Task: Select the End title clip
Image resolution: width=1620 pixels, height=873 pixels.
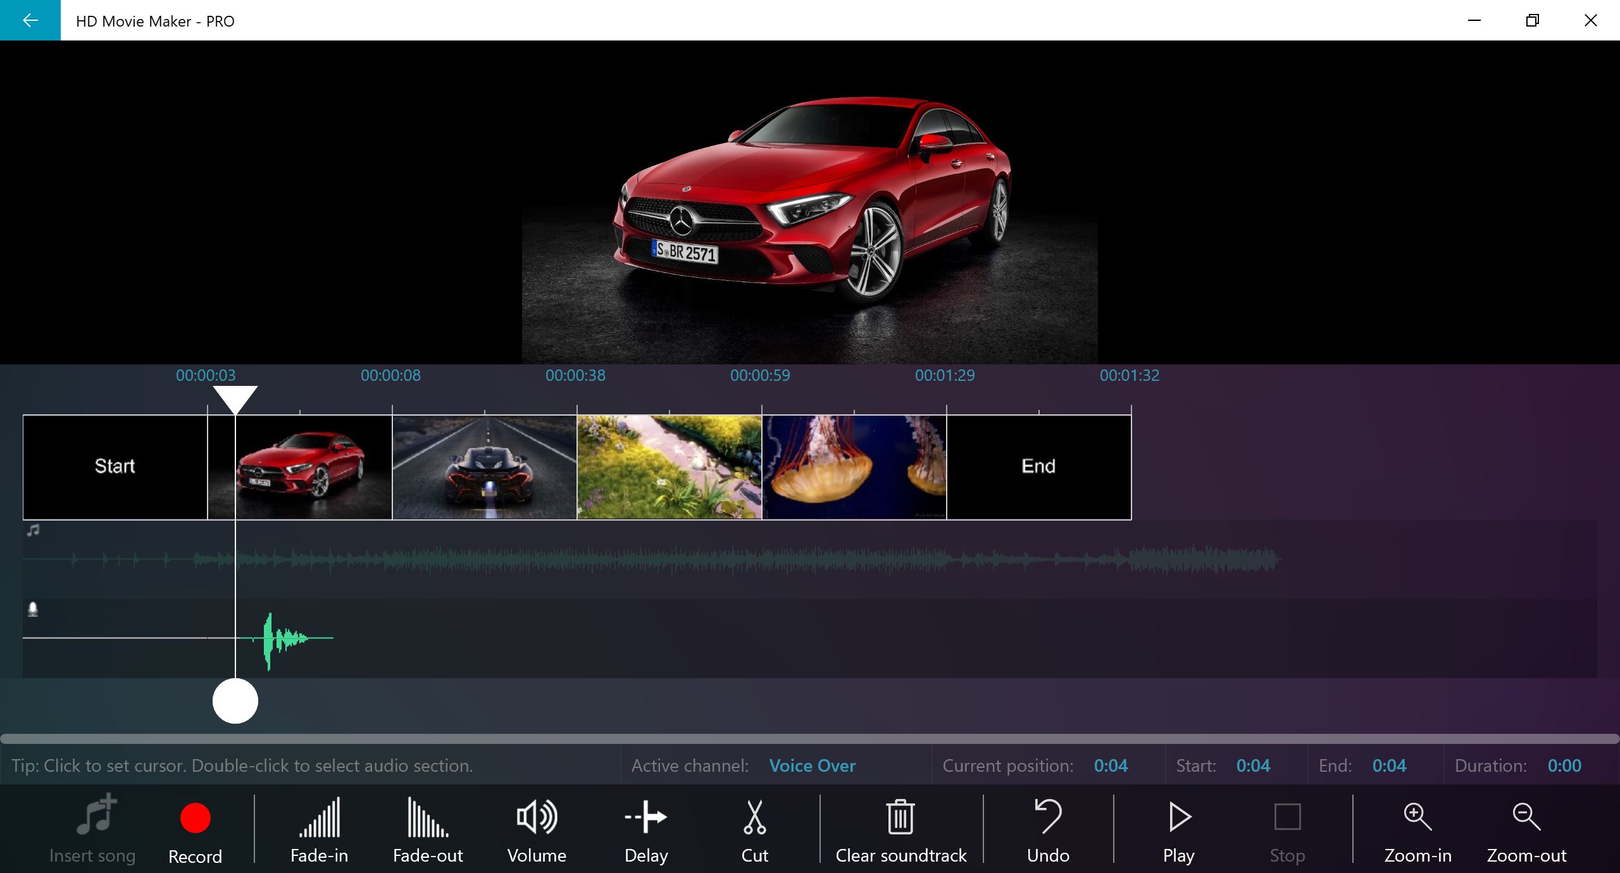Action: pyautogui.click(x=1039, y=467)
